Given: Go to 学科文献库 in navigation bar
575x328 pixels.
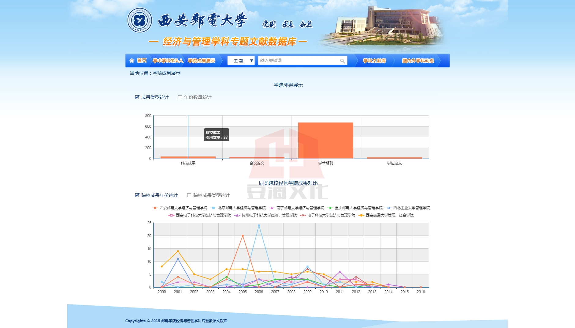Looking at the screenshot, I should click(374, 61).
